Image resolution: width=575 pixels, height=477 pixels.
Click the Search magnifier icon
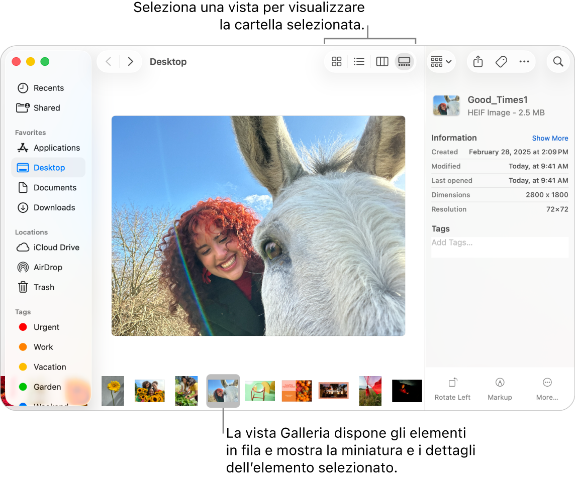pos(558,62)
